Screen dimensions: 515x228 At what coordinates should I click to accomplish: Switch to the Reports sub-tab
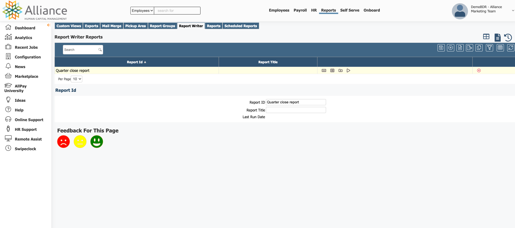[x=214, y=26]
